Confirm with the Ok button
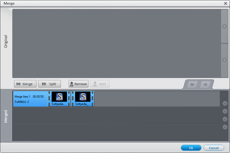 191,148
